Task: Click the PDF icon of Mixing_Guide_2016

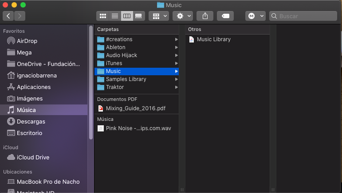Action: click(101, 108)
